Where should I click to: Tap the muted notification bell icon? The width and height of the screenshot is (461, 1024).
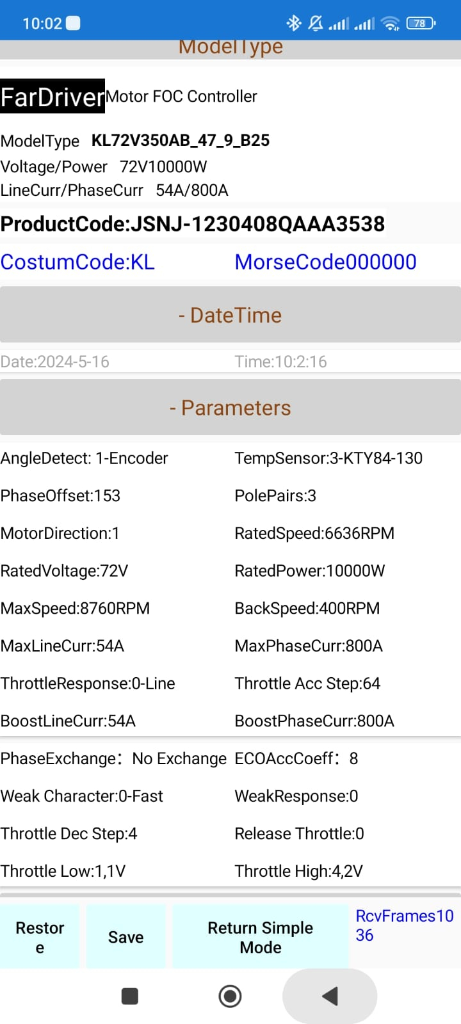[315, 24]
